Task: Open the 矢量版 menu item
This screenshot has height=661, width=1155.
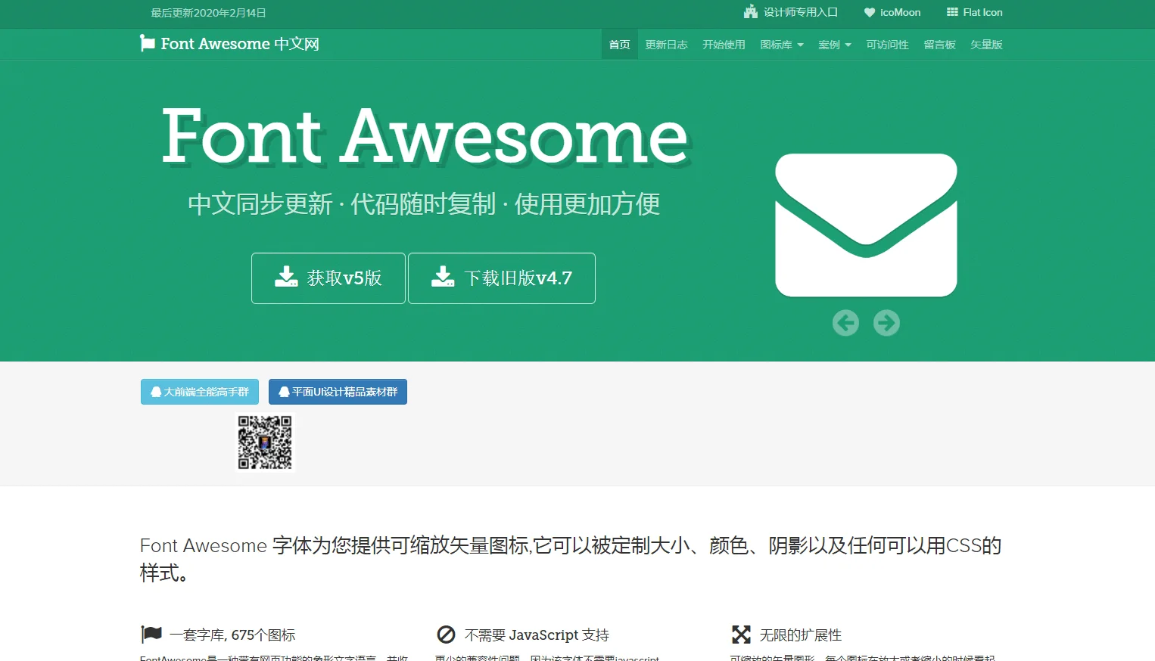Action: pyautogui.click(x=987, y=45)
